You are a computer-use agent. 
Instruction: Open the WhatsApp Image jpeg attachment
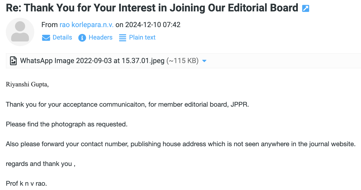click(92, 61)
